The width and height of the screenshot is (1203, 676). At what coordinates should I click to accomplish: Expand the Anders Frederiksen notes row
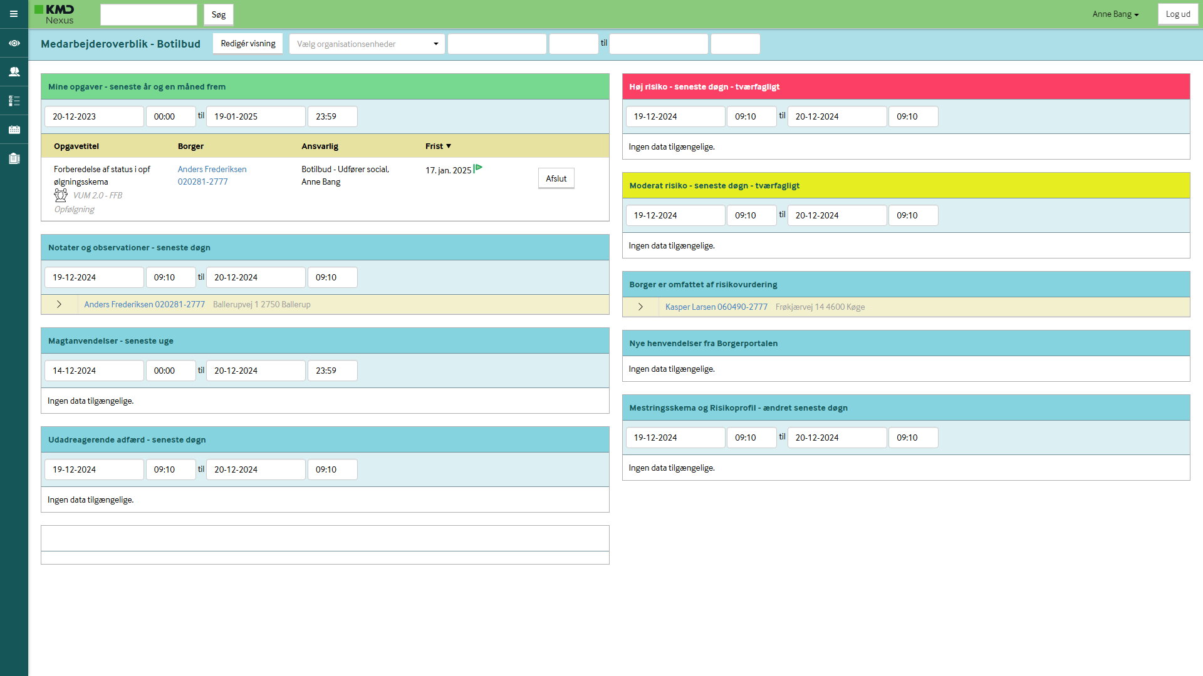click(x=59, y=304)
